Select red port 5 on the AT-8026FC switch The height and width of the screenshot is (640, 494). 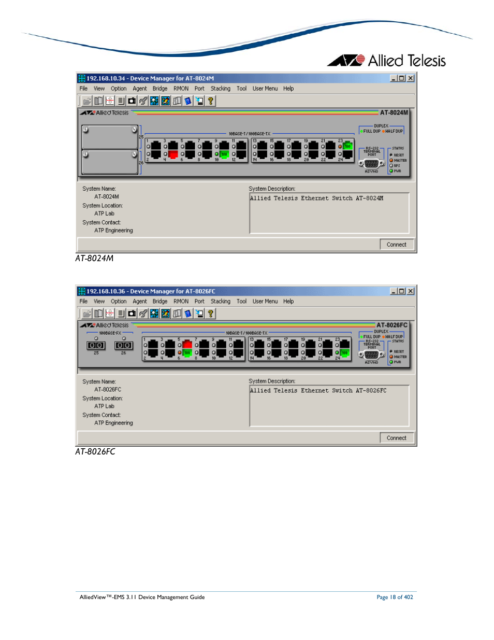click(x=187, y=345)
